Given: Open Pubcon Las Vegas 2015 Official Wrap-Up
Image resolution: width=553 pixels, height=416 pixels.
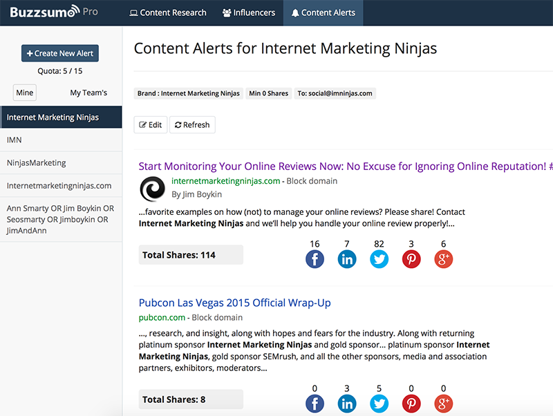Looking at the screenshot, I should point(234,303).
